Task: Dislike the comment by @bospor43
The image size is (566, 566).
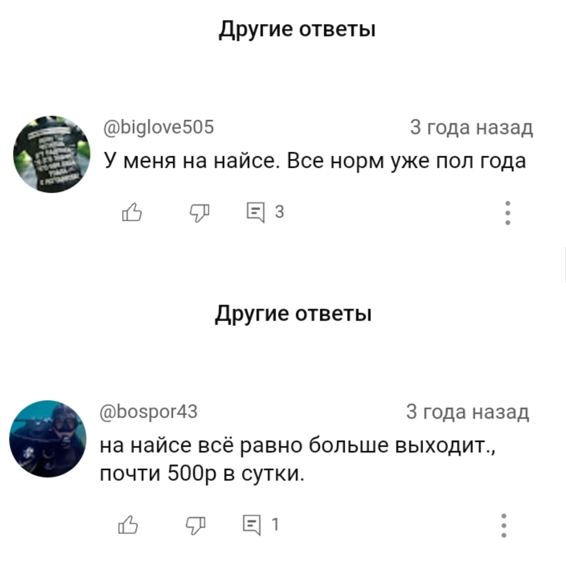Action: (196, 525)
